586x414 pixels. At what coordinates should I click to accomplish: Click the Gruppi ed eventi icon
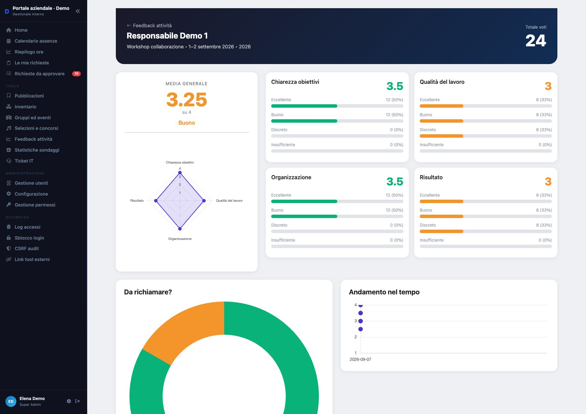coord(9,118)
